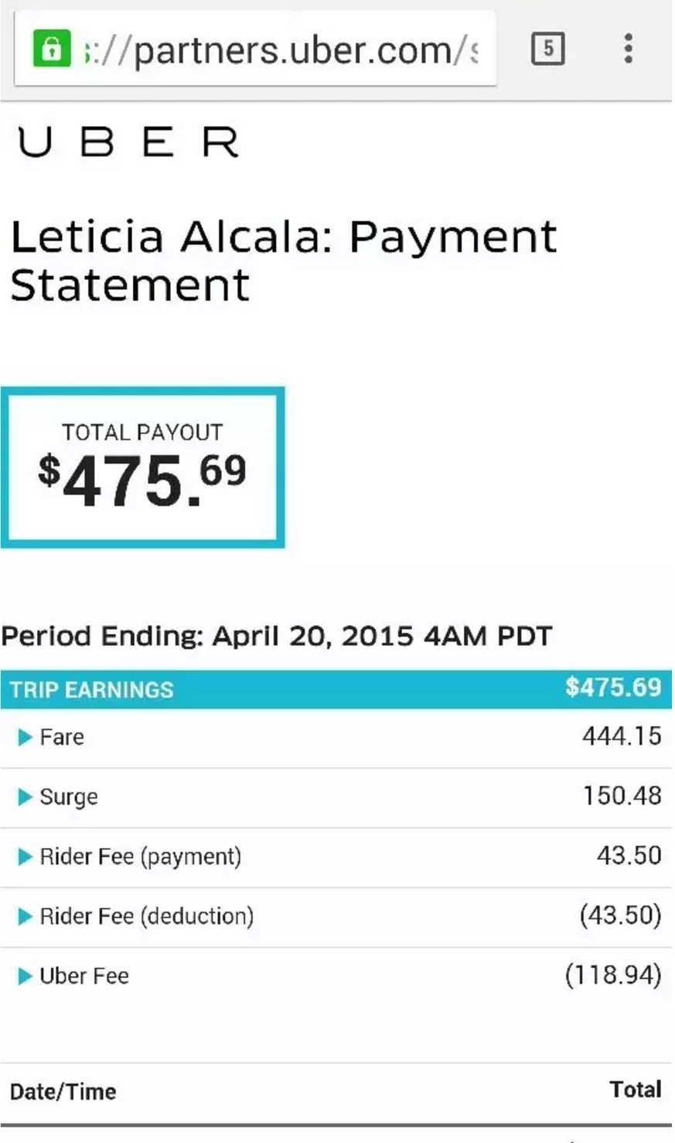The height and width of the screenshot is (1143, 675).
Task: Expand the Rider Fee (payment) triangle
Action: point(25,857)
